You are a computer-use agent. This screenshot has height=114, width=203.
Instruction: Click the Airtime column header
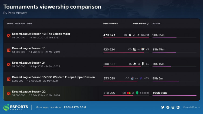pyautogui.click(x=156, y=24)
